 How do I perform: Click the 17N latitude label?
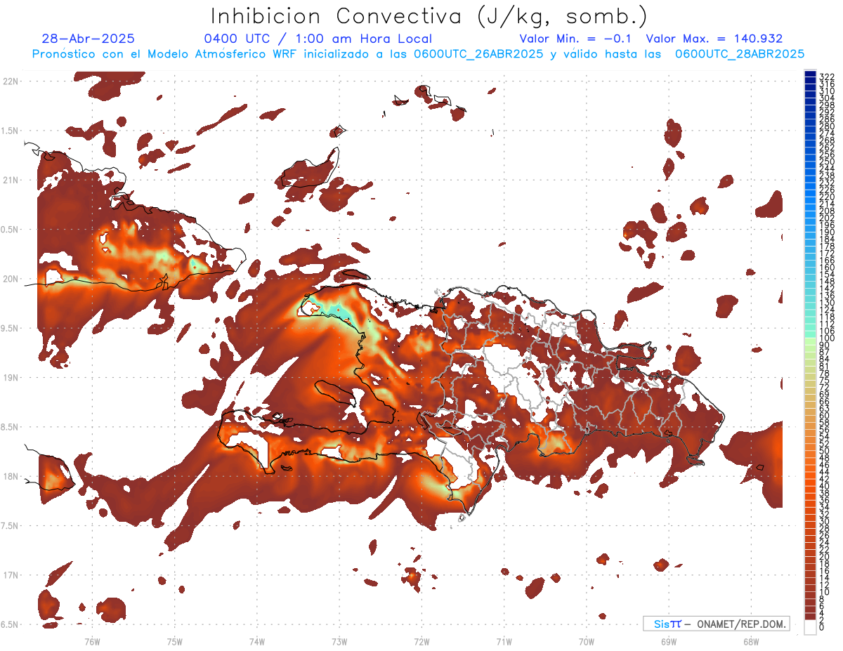point(11,575)
